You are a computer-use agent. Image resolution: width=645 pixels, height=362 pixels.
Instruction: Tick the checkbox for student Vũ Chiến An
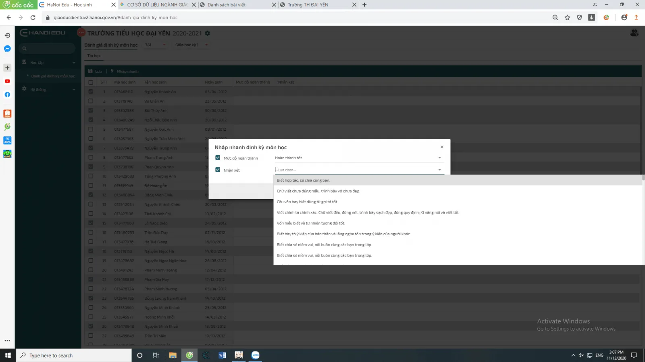point(91,101)
